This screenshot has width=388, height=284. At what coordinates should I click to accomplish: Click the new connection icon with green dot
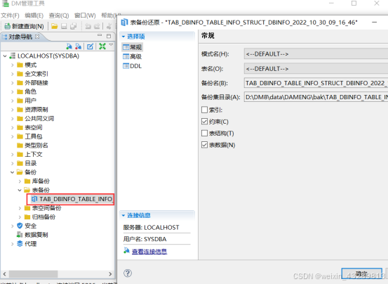tap(69, 46)
